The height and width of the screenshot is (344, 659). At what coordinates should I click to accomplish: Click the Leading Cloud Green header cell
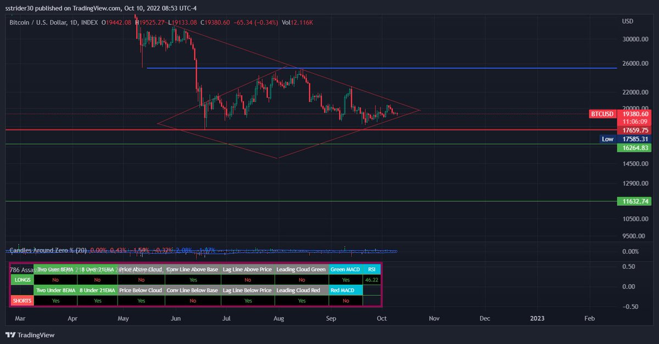point(301,269)
